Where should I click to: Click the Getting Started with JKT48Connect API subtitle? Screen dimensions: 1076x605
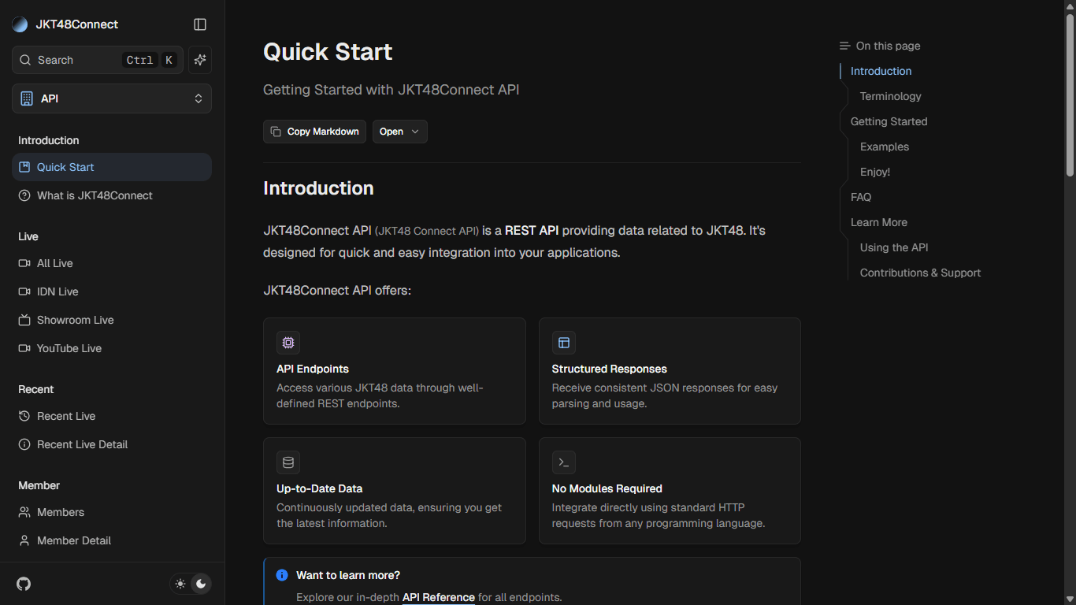point(391,90)
